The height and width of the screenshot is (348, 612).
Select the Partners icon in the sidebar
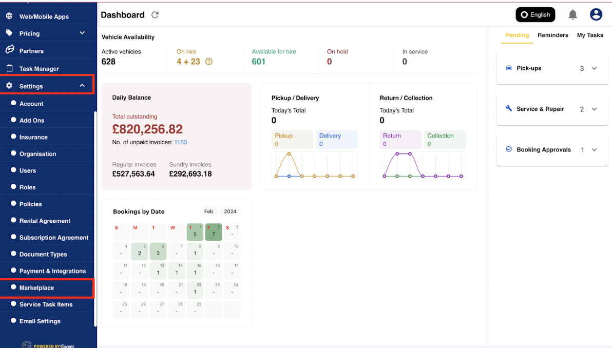(8, 50)
